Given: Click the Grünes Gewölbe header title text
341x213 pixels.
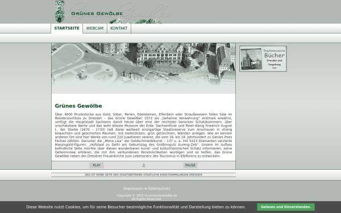Looking at the screenshot, I should click(x=97, y=14).
